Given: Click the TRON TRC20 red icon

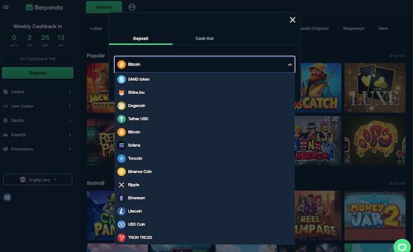Looking at the screenshot, I should (x=122, y=237).
